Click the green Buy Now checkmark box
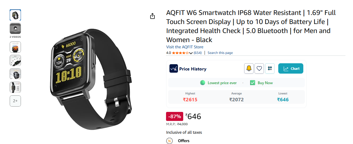 (x=253, y=83)
